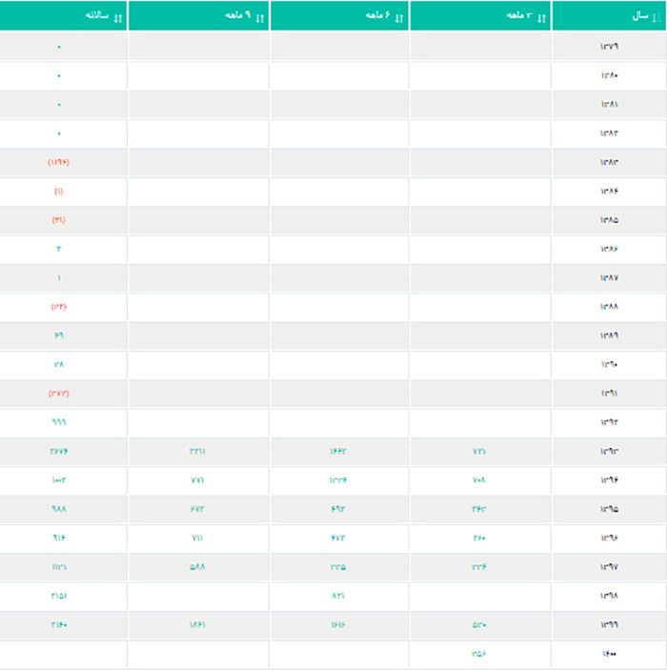Open the 3-month value for year 1400
The image size is (667, 671).
479,654
